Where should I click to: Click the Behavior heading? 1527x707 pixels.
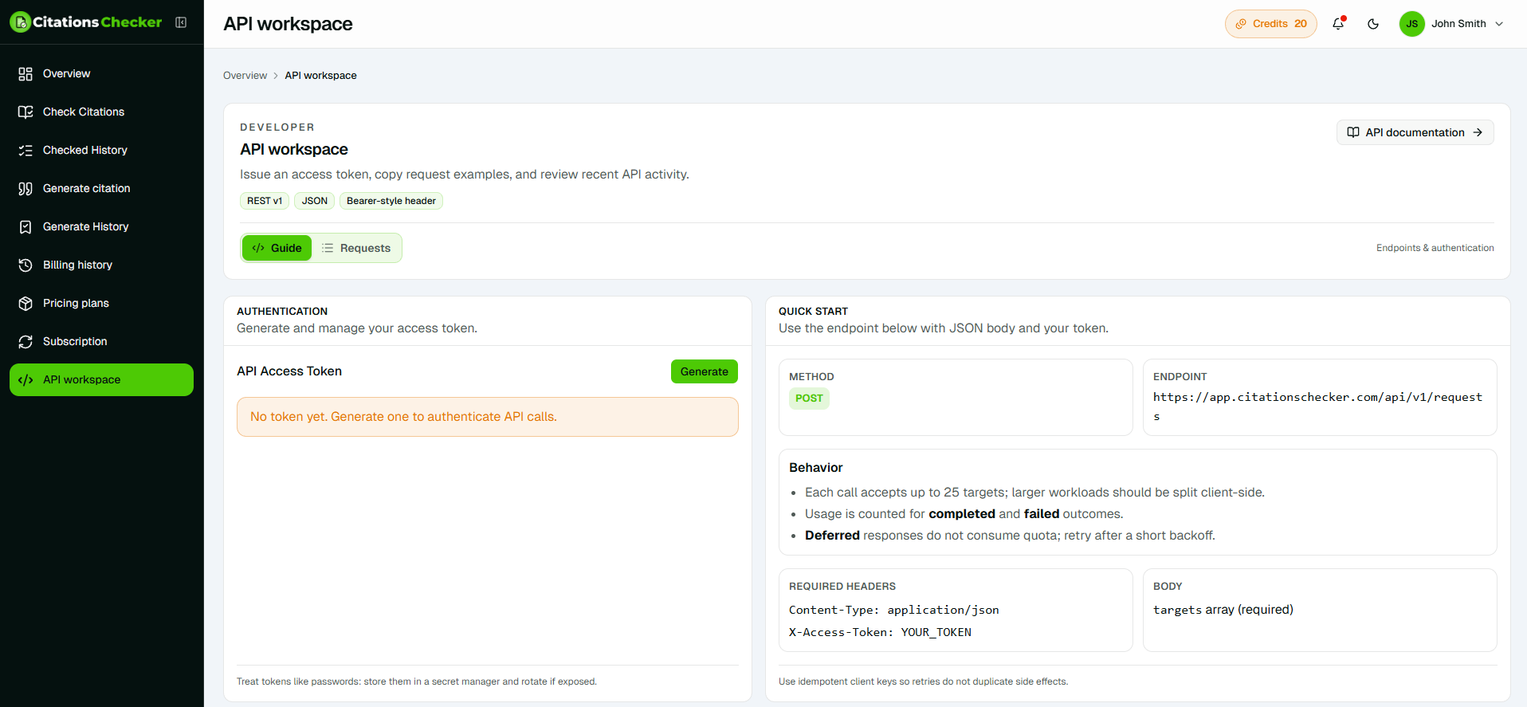pos(815,468)
